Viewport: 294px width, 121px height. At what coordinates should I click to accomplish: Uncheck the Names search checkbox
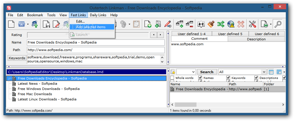pyautogui.click(x=200, y=78)
